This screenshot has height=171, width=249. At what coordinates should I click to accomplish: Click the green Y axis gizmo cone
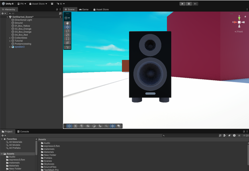coord(239,18)
